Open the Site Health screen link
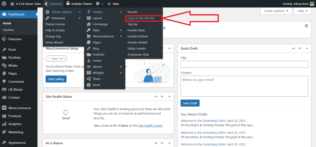 click(150, 126)
